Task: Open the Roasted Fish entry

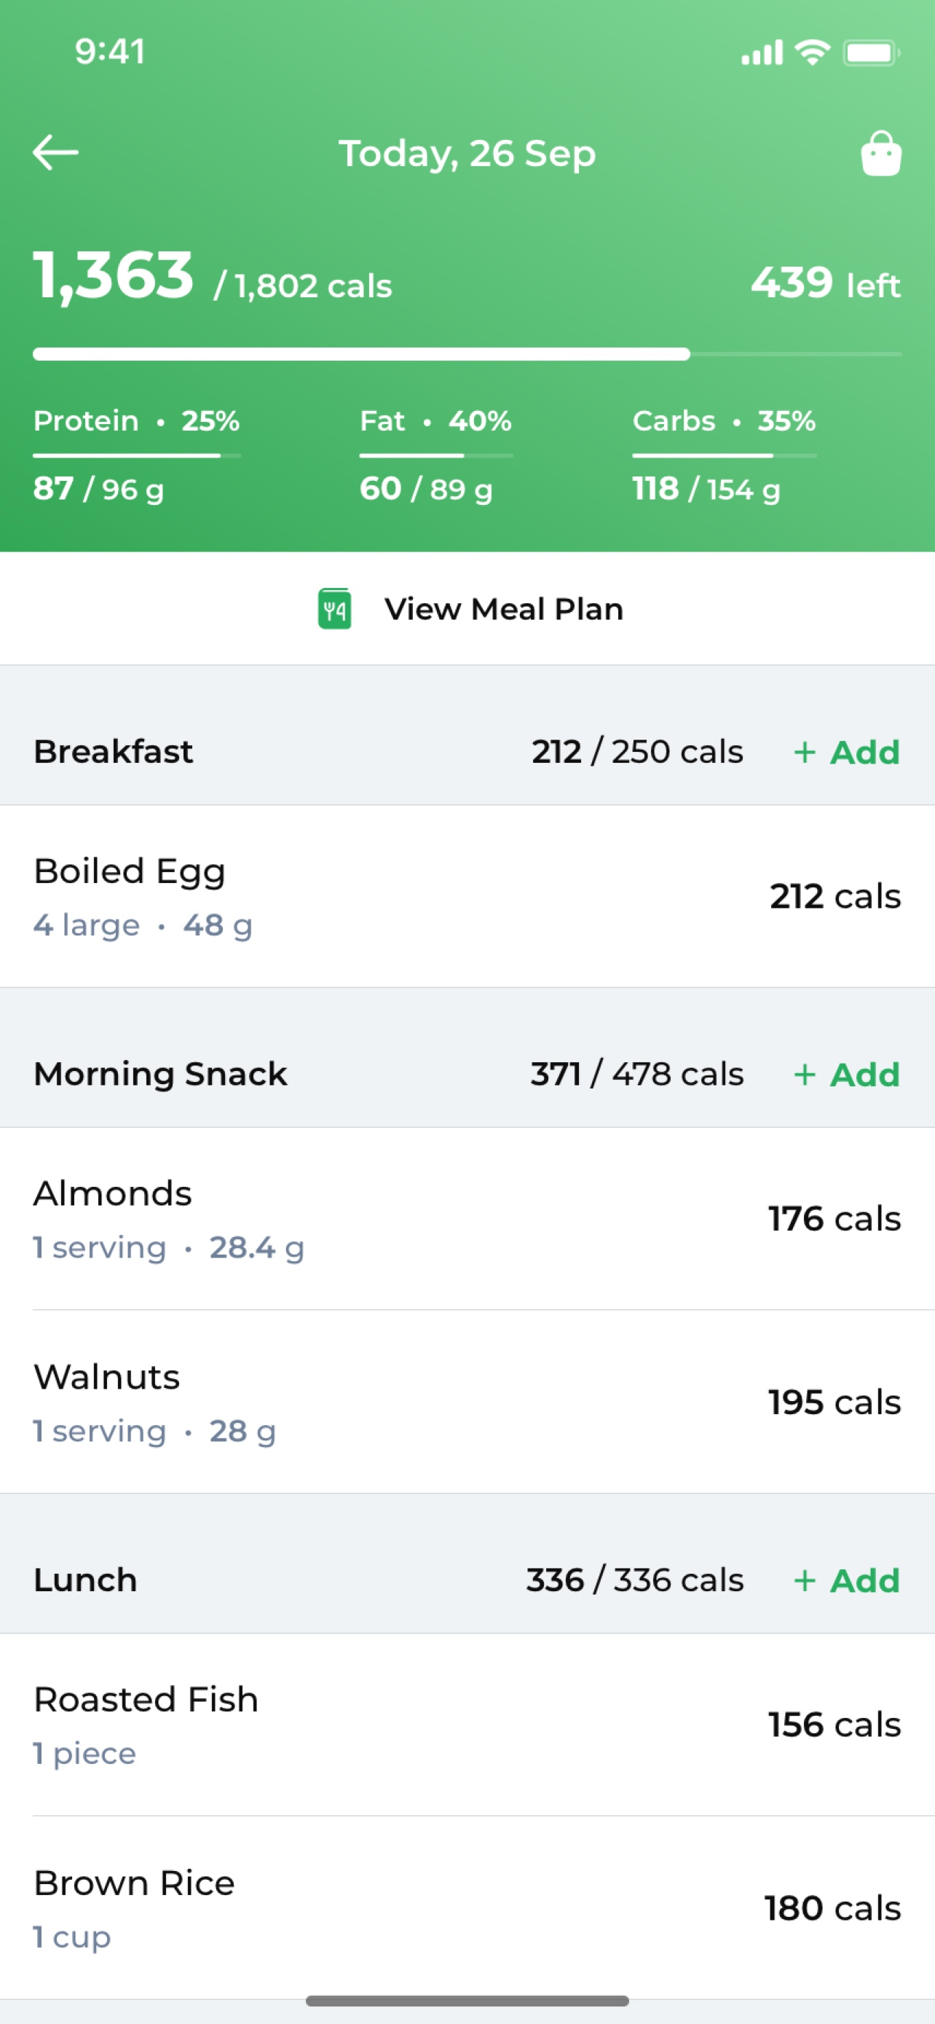Action: tap(468, 1725)
